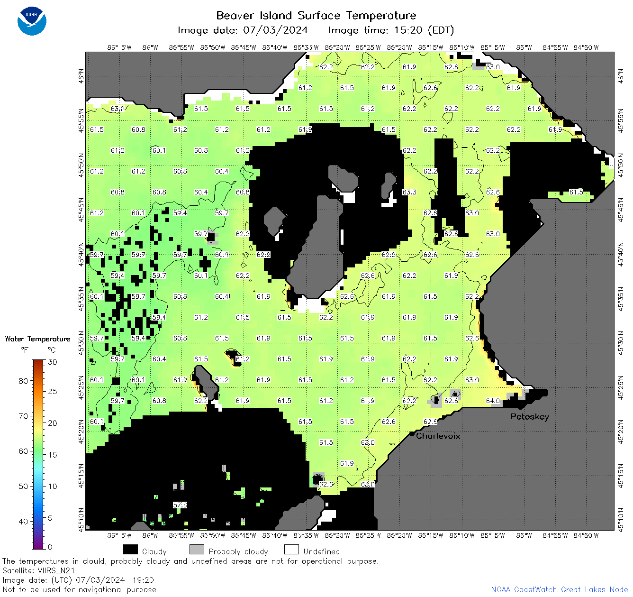633x597 pixels.
Task: Click the water temperature color scale bar
Action: (x=38, y=454)
